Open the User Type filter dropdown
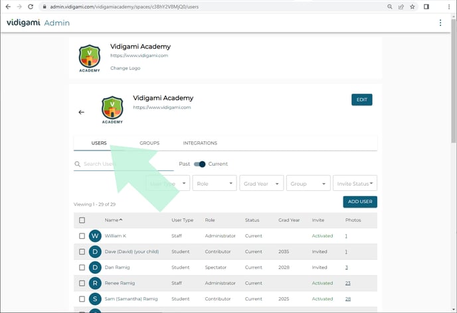The image size is (457, 313). click(168, 183)
